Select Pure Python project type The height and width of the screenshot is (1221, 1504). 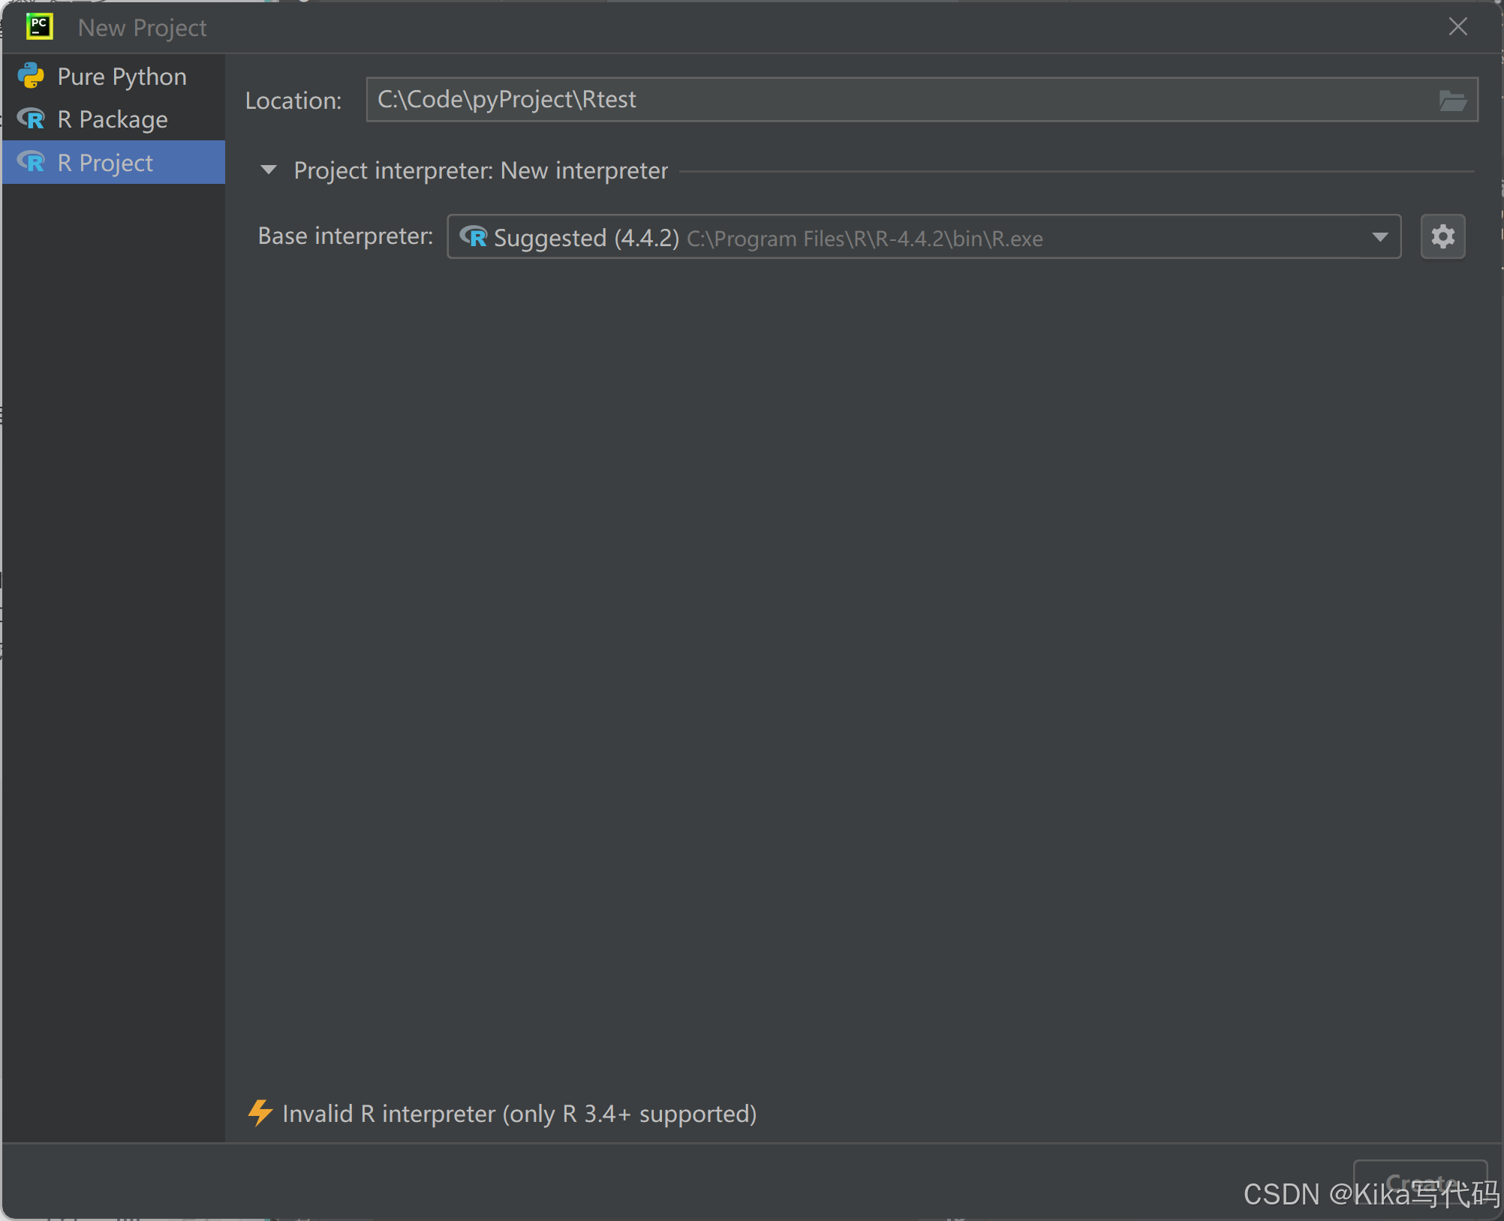(x=122, y=77)
